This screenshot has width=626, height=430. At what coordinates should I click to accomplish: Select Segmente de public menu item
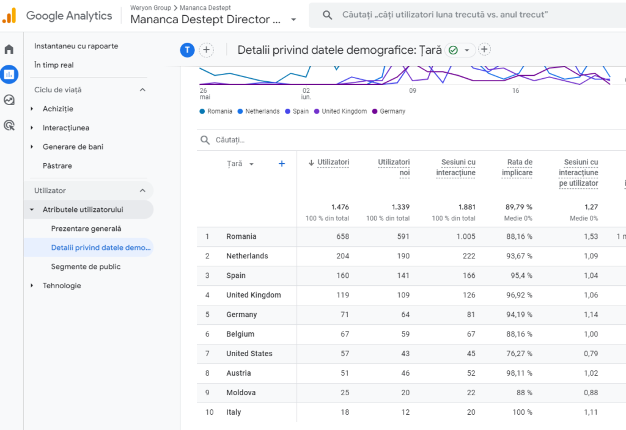tap(86, 266)
